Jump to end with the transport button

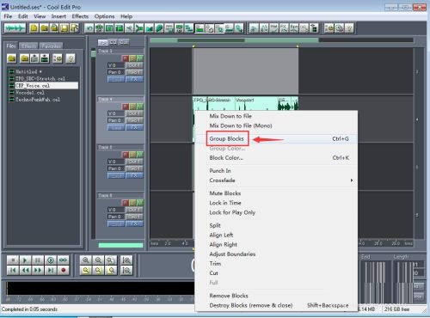click(x=51, y=270)
